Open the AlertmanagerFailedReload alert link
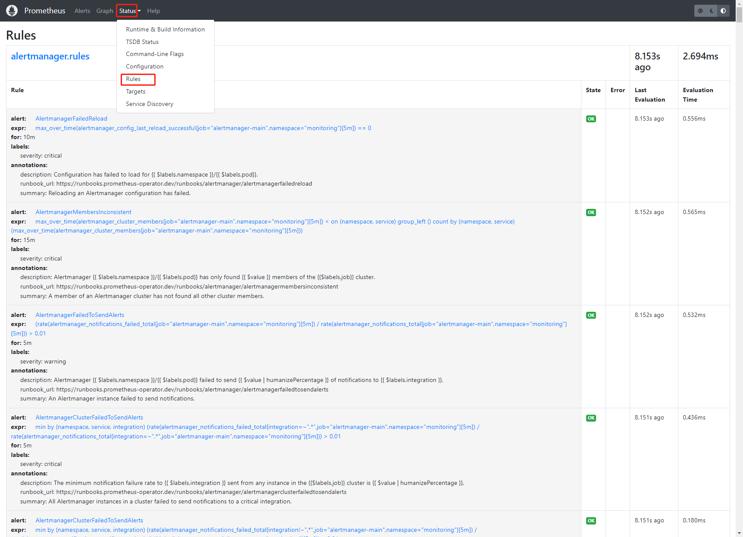743x537 pixels. click(71, 118)
